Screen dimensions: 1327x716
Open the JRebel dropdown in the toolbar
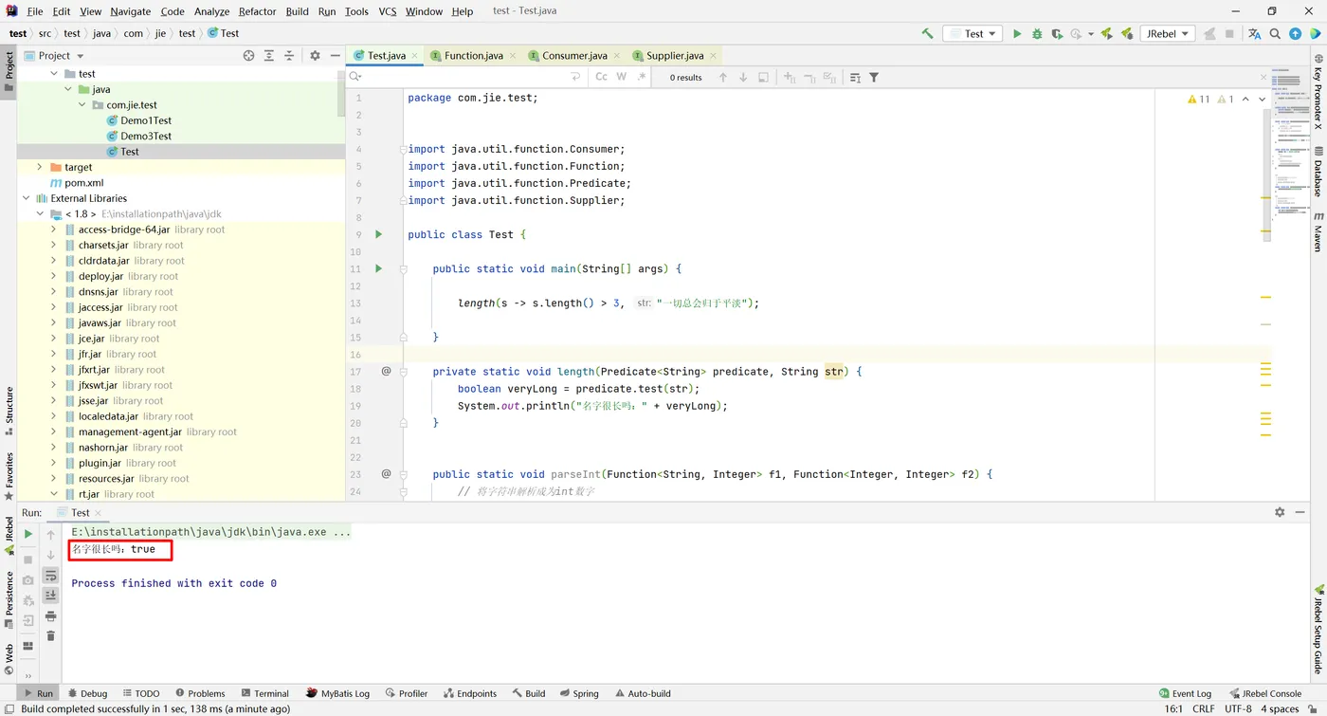[x=1168, y=33]
